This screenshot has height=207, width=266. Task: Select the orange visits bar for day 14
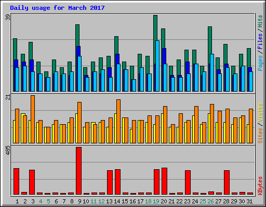tap(118, 121)
